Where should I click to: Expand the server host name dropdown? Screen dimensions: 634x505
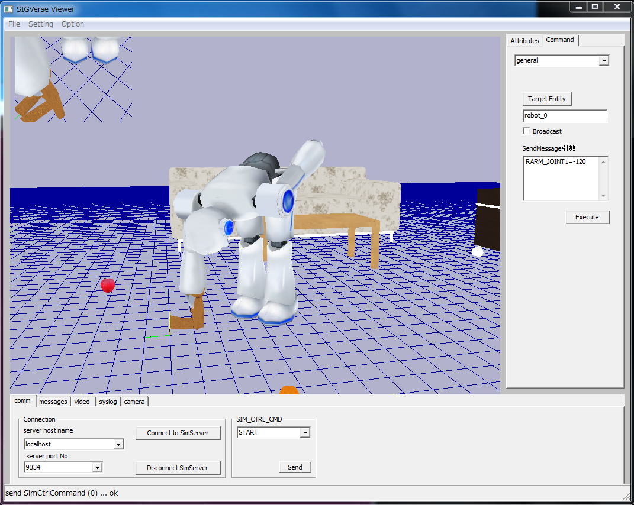pyautogui.click(x=118, y=444)
